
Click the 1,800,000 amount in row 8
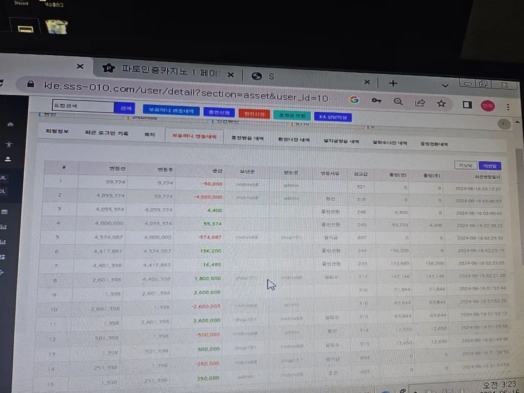(x=208, y=278)
